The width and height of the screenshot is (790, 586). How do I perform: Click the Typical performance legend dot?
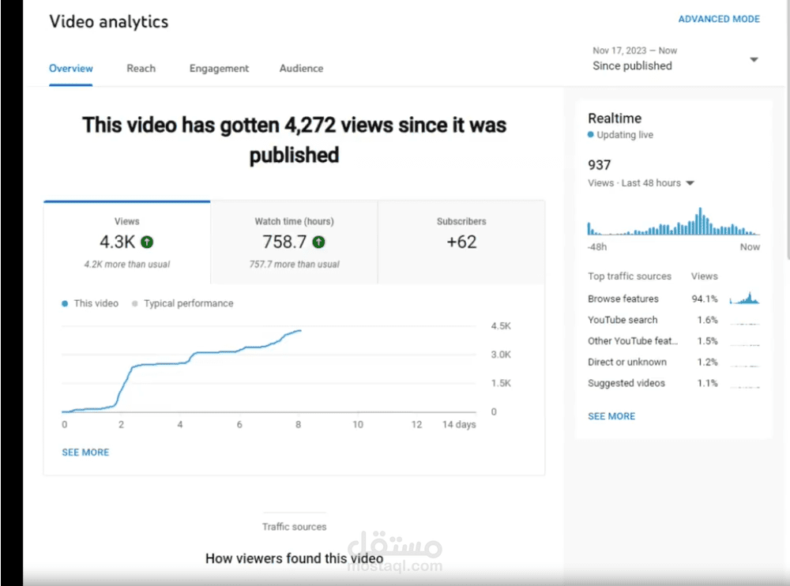[134, 303]
